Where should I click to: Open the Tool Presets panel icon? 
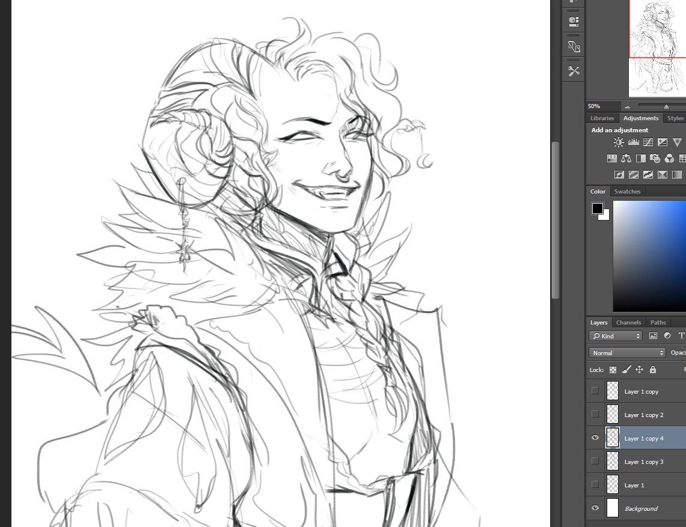coord(574,71)
